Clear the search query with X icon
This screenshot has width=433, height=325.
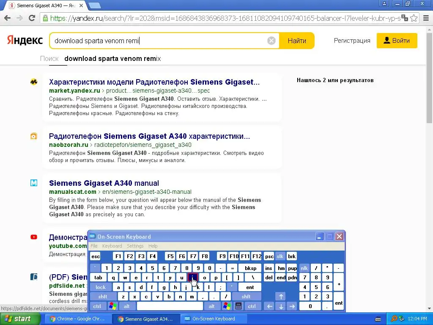[271, 41]
